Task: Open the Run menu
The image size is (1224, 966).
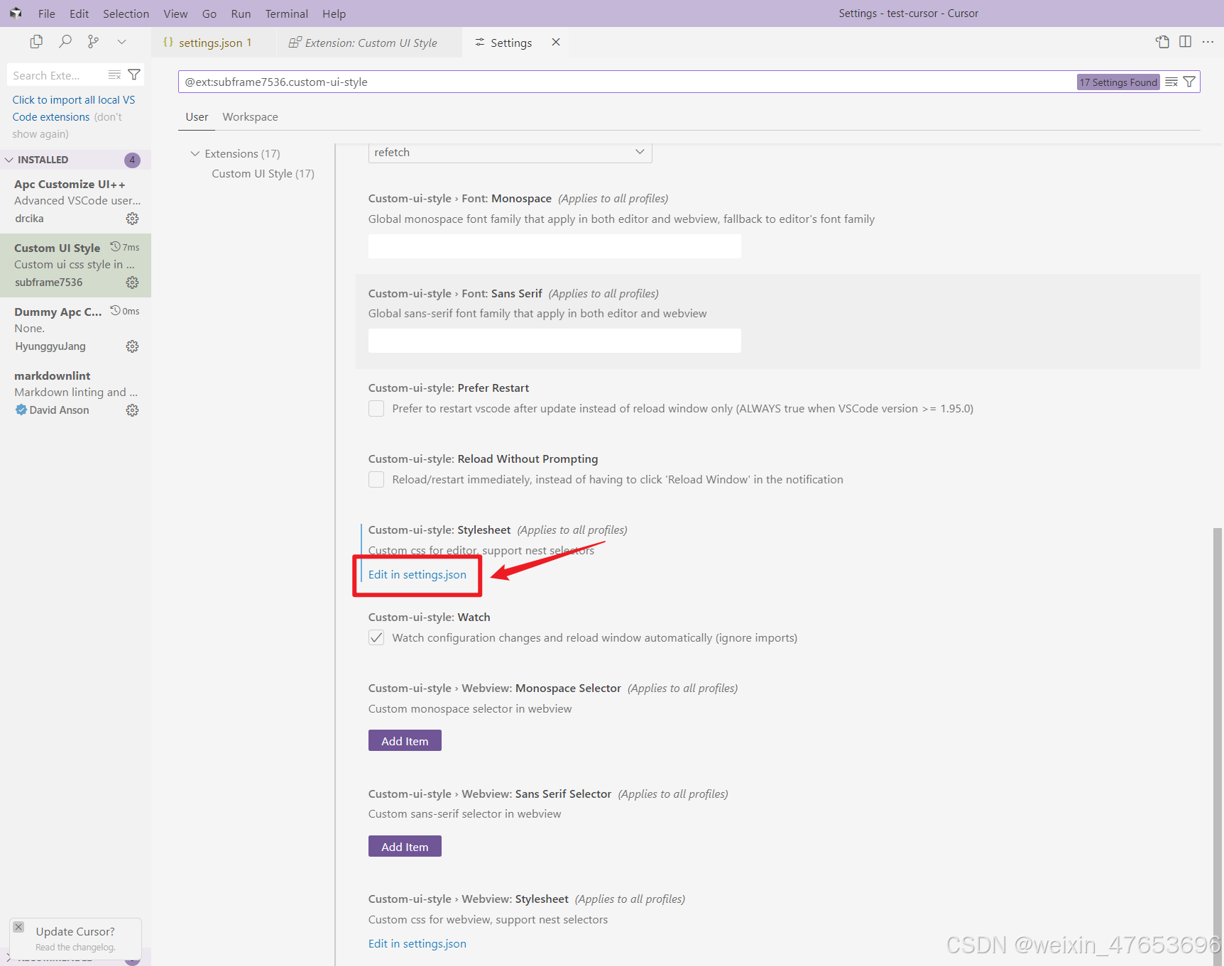Action: [x=241, y=13]
